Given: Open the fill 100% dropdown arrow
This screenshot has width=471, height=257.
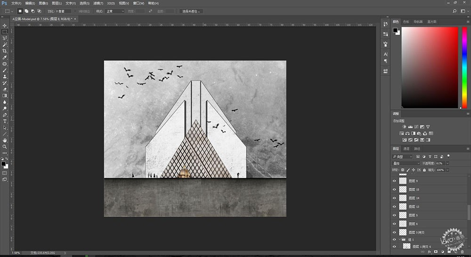Looking at the screenshot, I should [x=447, y=170].
